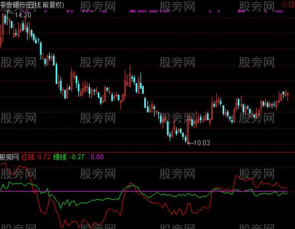Select the 股旁网 indicator name label
Image resolution: width=295 pixels, height=229 pixels.
9,157
